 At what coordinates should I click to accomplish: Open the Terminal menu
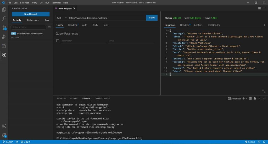[x=57, y=3]
